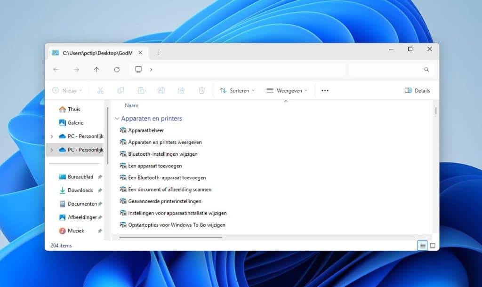Open the Sorteren dropdown
Viewport: 482px width, 287px height.
pos(237,91)
